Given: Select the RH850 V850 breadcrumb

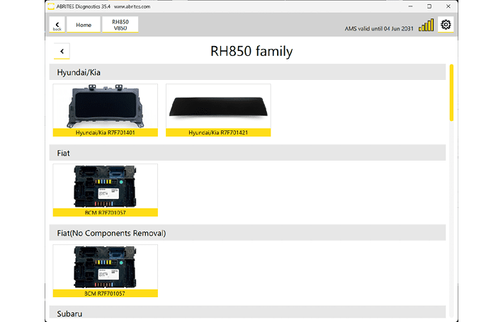Looking at the screenshot, I should pyautogui.click(x=120, y=25).
